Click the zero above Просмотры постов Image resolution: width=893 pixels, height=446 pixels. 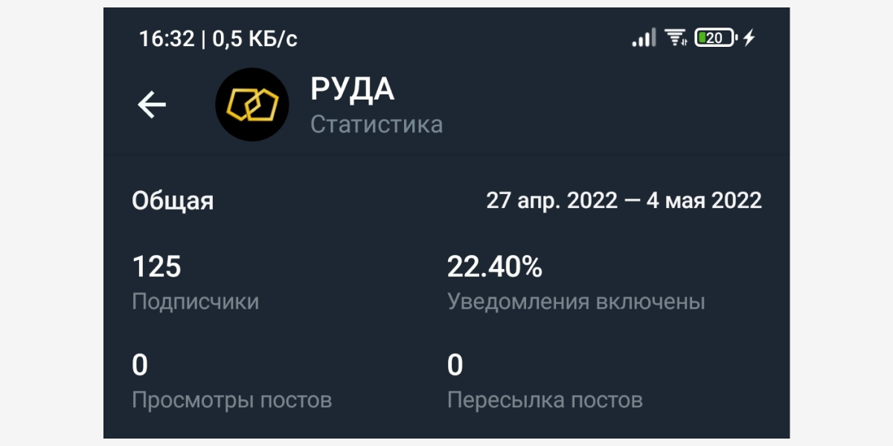140,366
